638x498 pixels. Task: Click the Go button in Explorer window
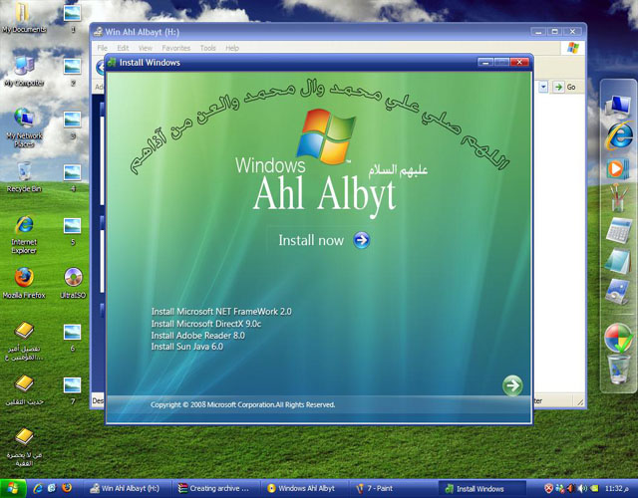click(x=565, y=87)
